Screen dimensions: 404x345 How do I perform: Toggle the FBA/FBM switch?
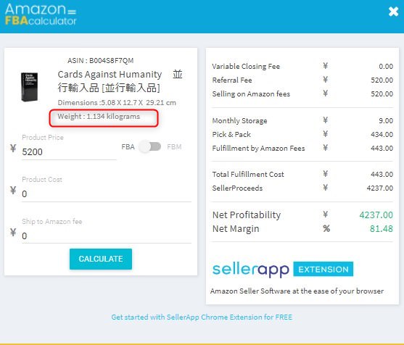[x=149, y=146]
